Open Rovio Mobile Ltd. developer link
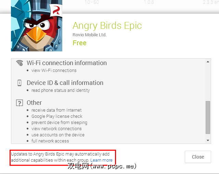Viewport: 219px width, 174px height. [90, 35]
